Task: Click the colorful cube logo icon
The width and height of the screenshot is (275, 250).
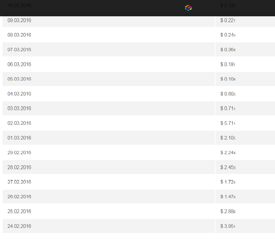Action: click(188, 8)
